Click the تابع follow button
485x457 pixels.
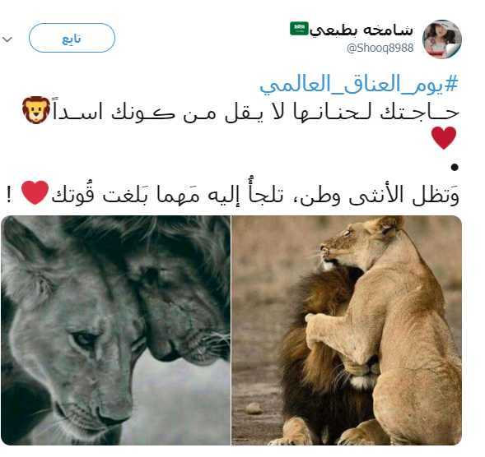click(72, 38)
